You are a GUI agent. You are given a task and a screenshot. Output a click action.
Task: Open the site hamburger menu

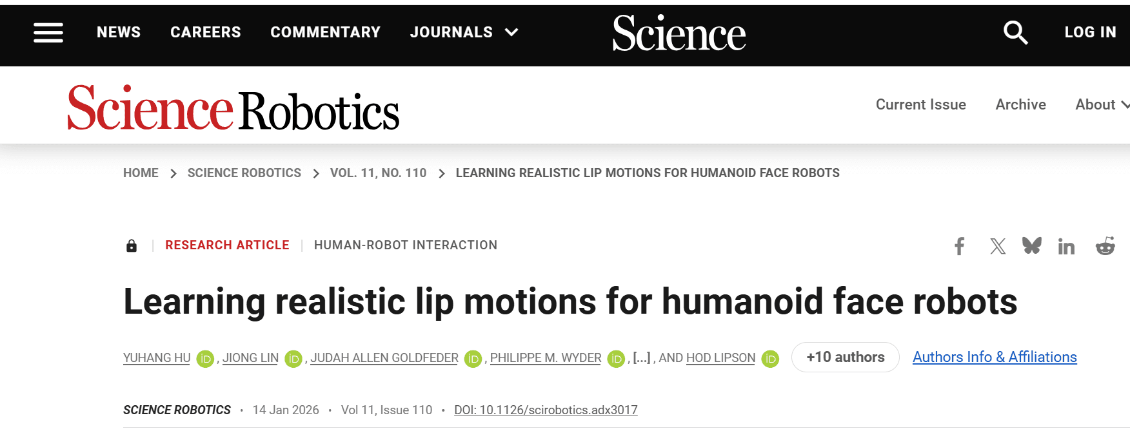[48, 32]
